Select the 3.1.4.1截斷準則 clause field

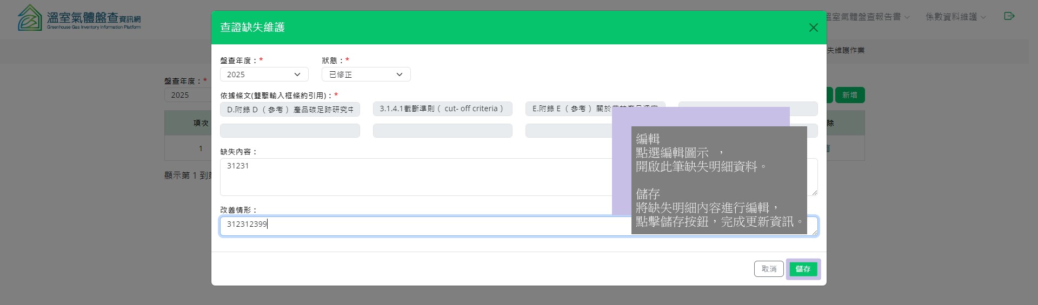442,109
